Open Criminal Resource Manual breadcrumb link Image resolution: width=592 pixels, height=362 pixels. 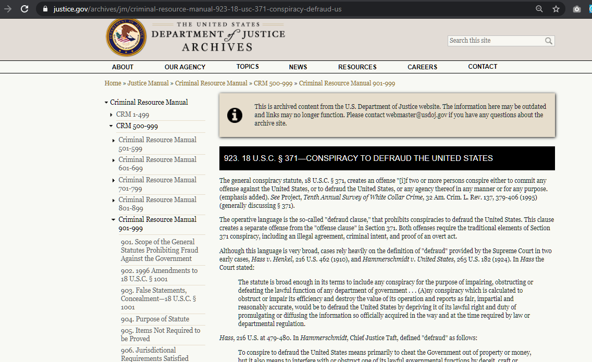click(211, 83)
